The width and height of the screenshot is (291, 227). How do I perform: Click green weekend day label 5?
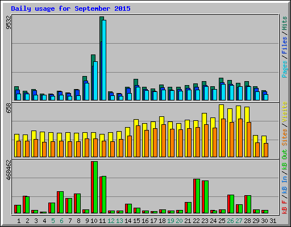(53, 221)
